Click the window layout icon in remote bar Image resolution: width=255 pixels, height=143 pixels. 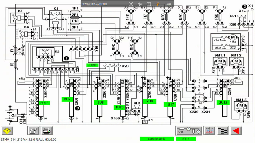[149, 4]
